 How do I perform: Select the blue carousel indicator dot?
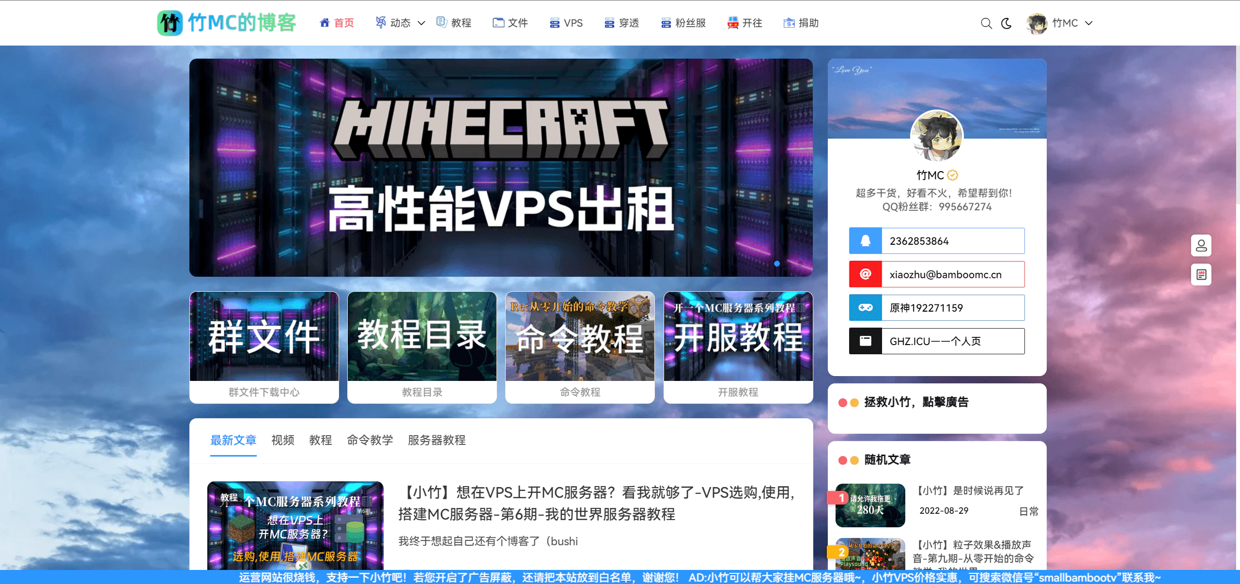[x=777, y=264]
